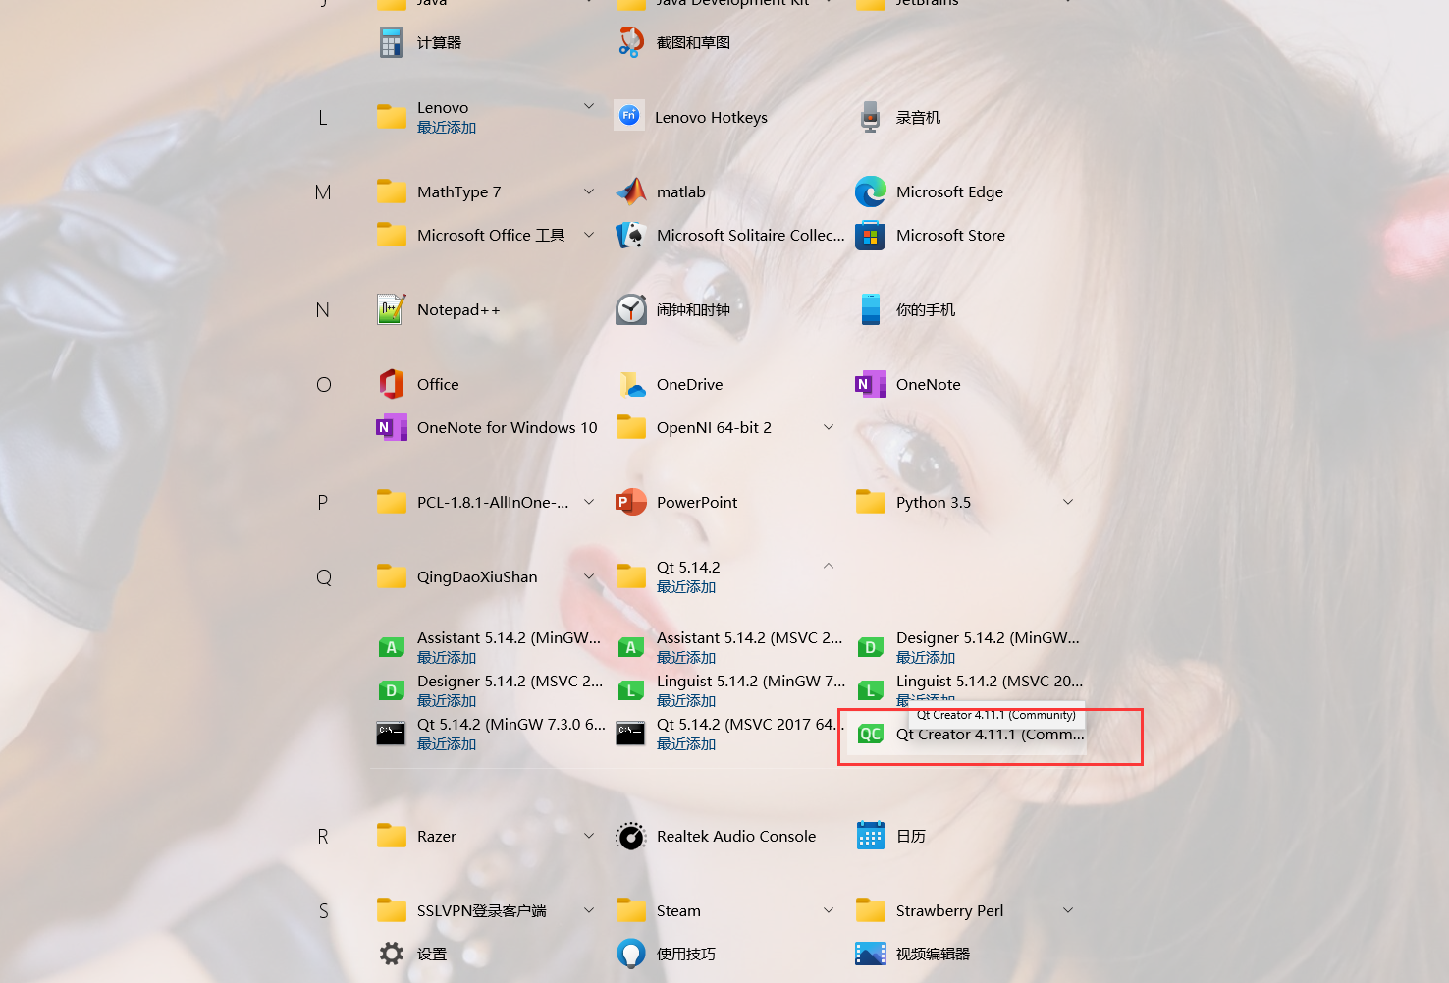The height and width of the screenshot is (983, 1449).
Task: Launch 截图和草图 snipping tool icon
Action: coord(631,42)
